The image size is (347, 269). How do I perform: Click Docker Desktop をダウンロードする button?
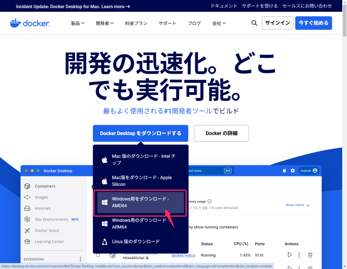tap(141, 133)
